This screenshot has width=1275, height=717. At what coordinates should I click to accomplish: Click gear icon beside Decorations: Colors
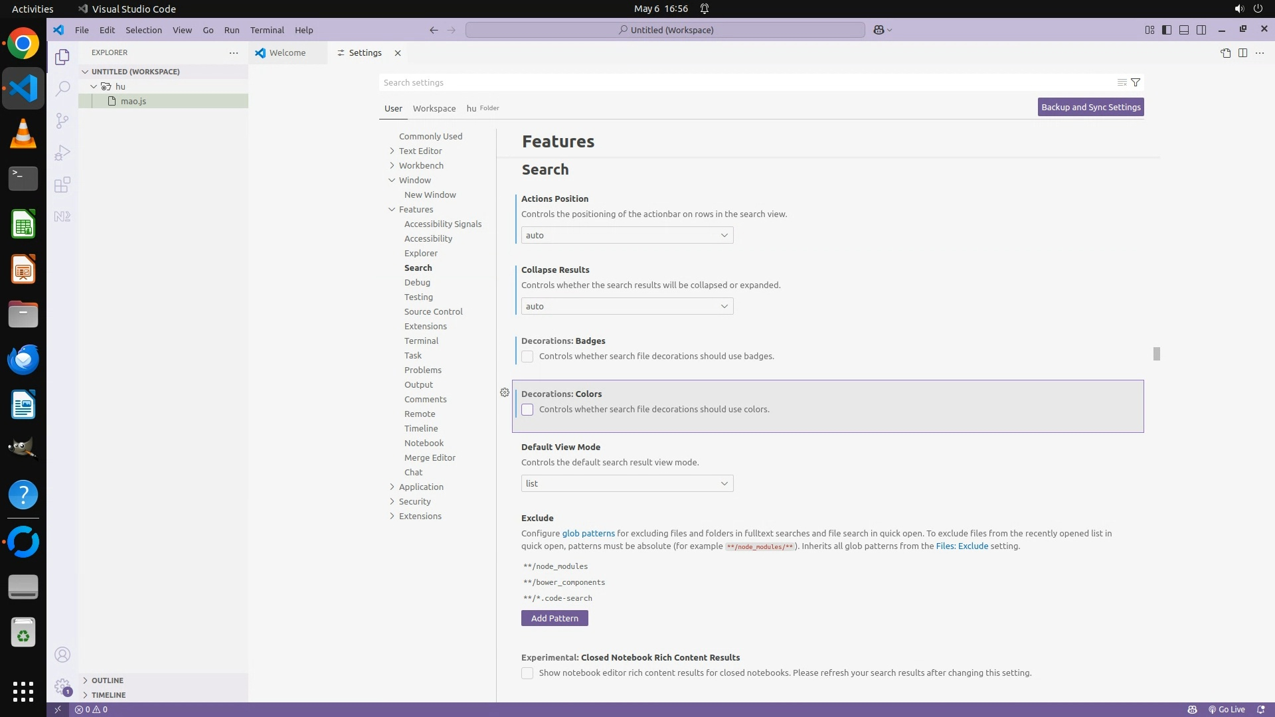click(505, 392)
